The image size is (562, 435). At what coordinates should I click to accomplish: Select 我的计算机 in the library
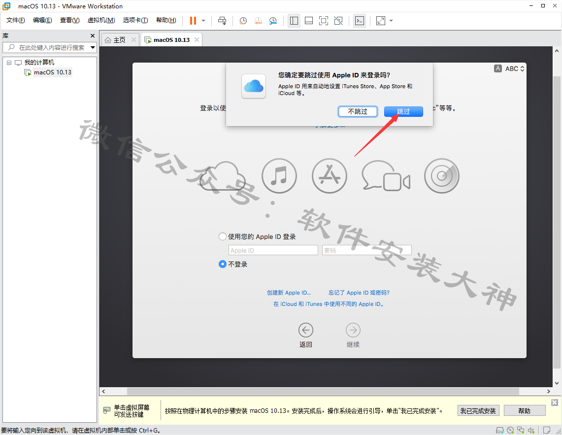(39, 63)
